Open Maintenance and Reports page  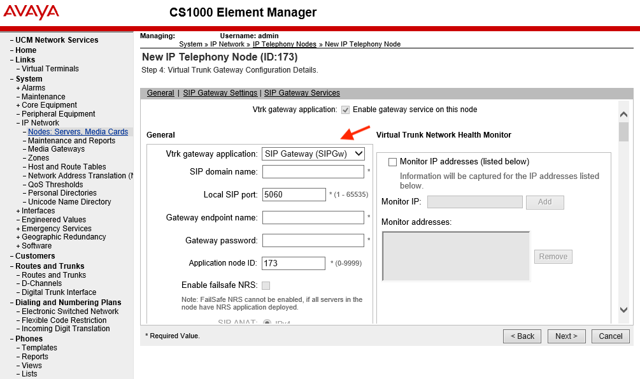(71, 141)
